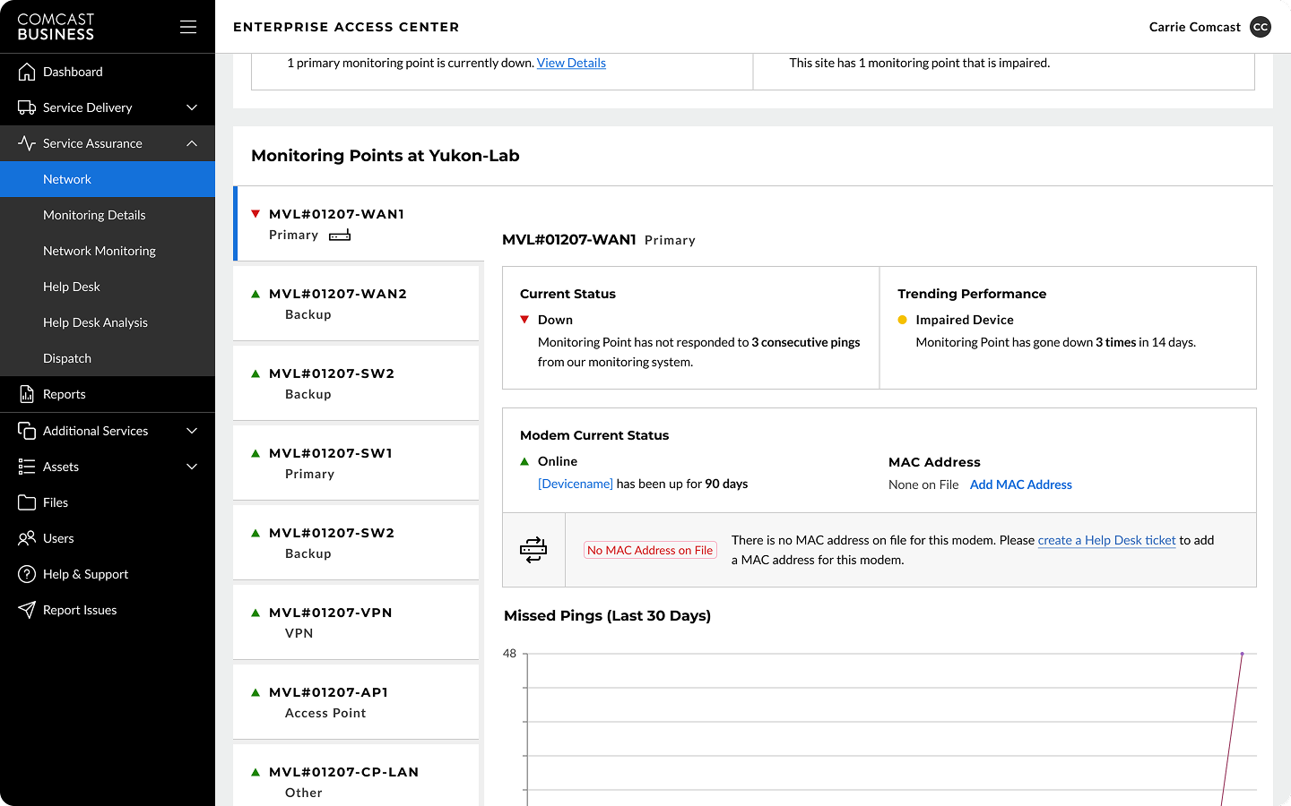Click the green Online status triangle for modem
The width and height of the screenshot is (1291, 806).
point(524,461)
